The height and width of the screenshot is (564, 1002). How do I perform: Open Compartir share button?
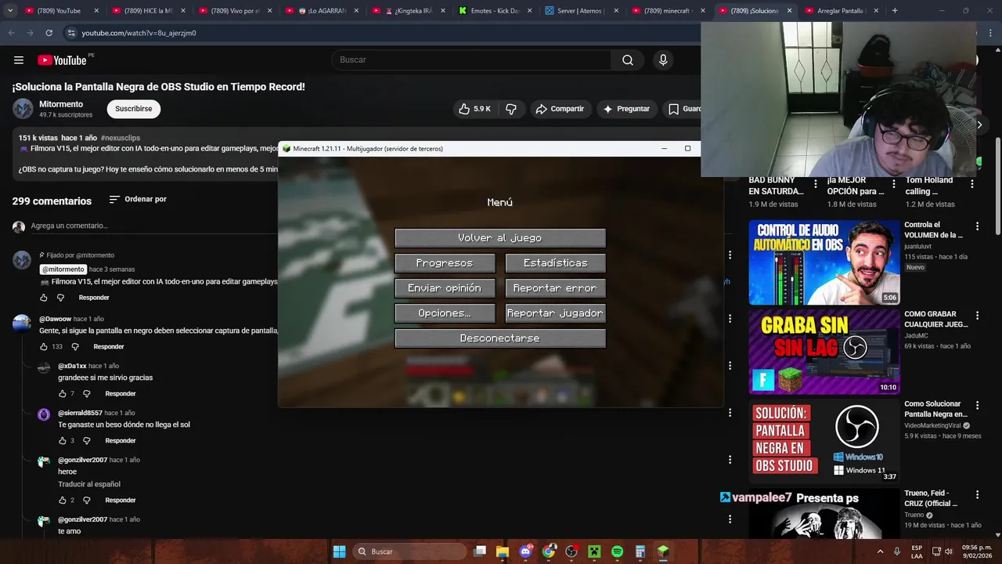click(x=560, y=109)
